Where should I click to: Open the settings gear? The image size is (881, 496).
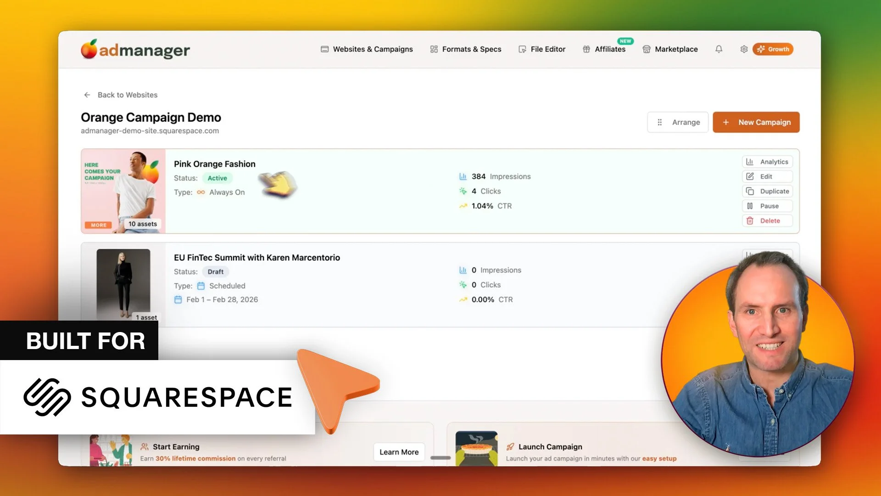point(743,49)
